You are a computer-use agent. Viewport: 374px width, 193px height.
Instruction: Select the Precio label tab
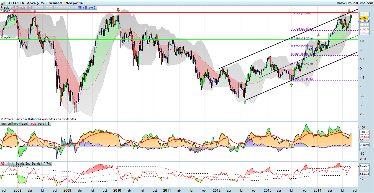[x=5, y=7]
